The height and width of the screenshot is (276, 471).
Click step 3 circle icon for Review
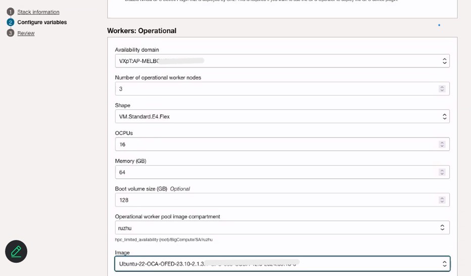(11, 33)
